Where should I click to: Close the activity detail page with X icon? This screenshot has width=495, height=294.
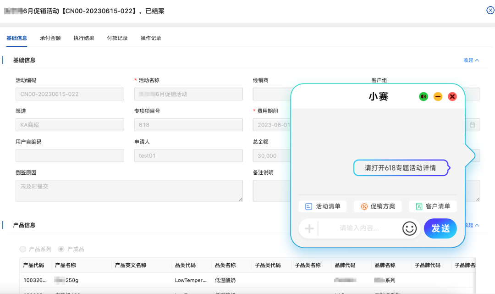tap(490, 11)
